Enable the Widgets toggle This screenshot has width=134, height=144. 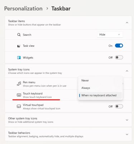(x=119, y=58)
